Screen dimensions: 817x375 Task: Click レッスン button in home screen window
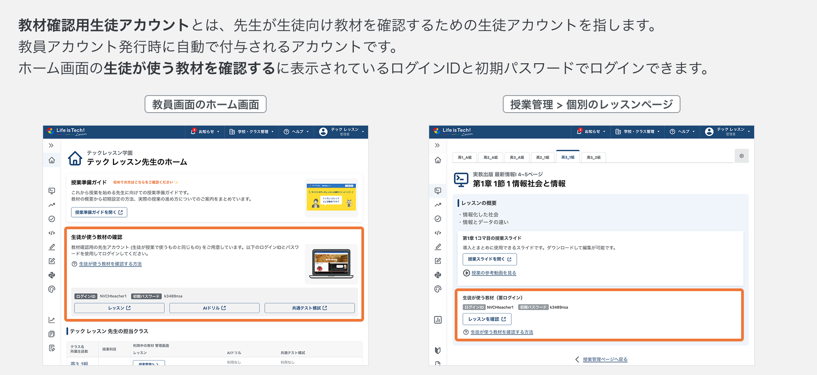119,308
